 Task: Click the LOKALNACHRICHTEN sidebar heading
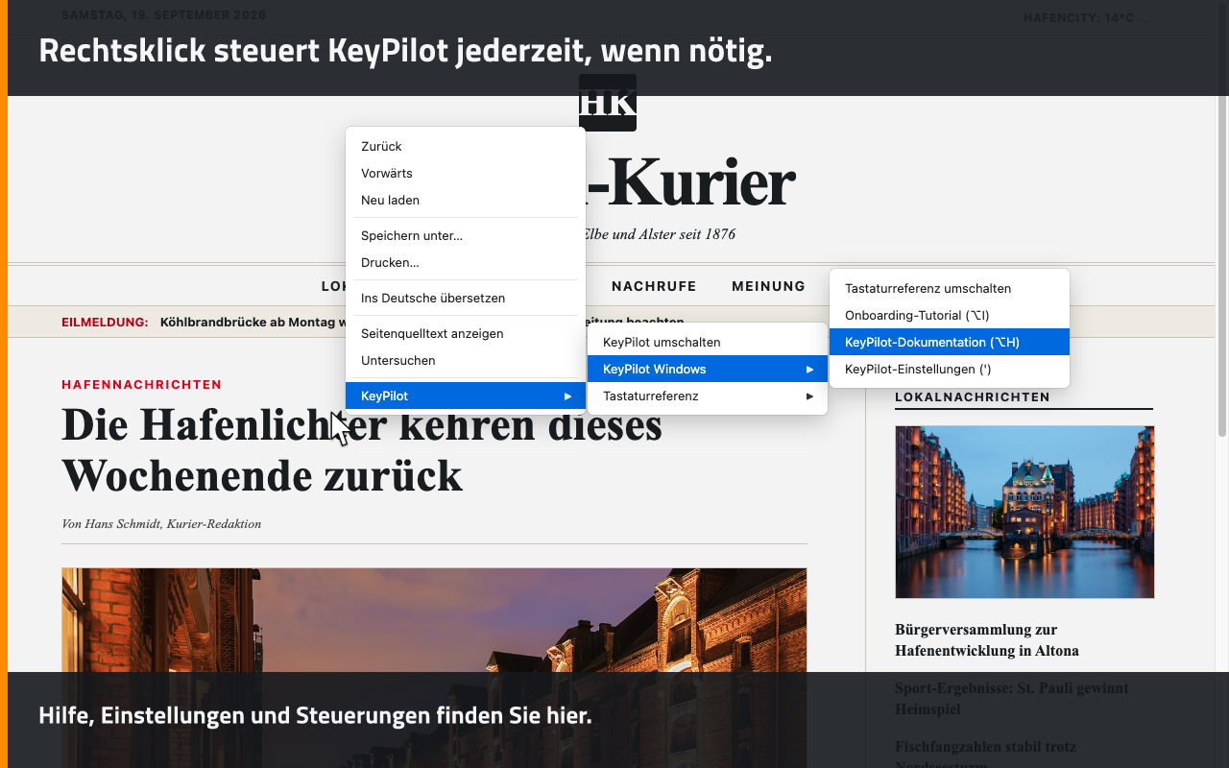pos(973,397)
